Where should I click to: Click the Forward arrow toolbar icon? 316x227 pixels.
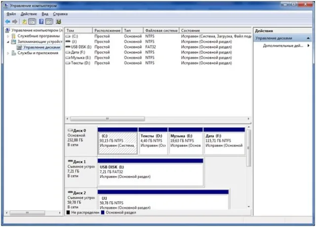(14, 21)
